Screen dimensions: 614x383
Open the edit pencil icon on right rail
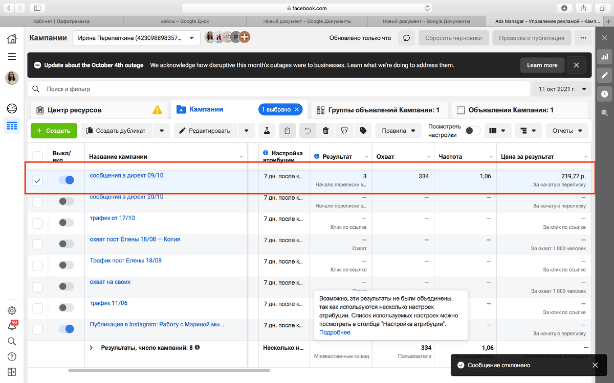604,75
